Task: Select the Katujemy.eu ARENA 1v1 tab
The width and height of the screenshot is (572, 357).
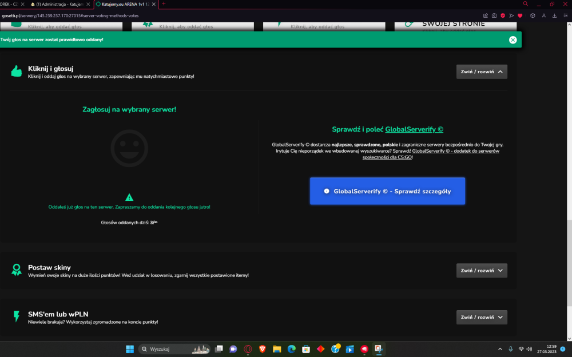Action: click(x=122, y=4)
